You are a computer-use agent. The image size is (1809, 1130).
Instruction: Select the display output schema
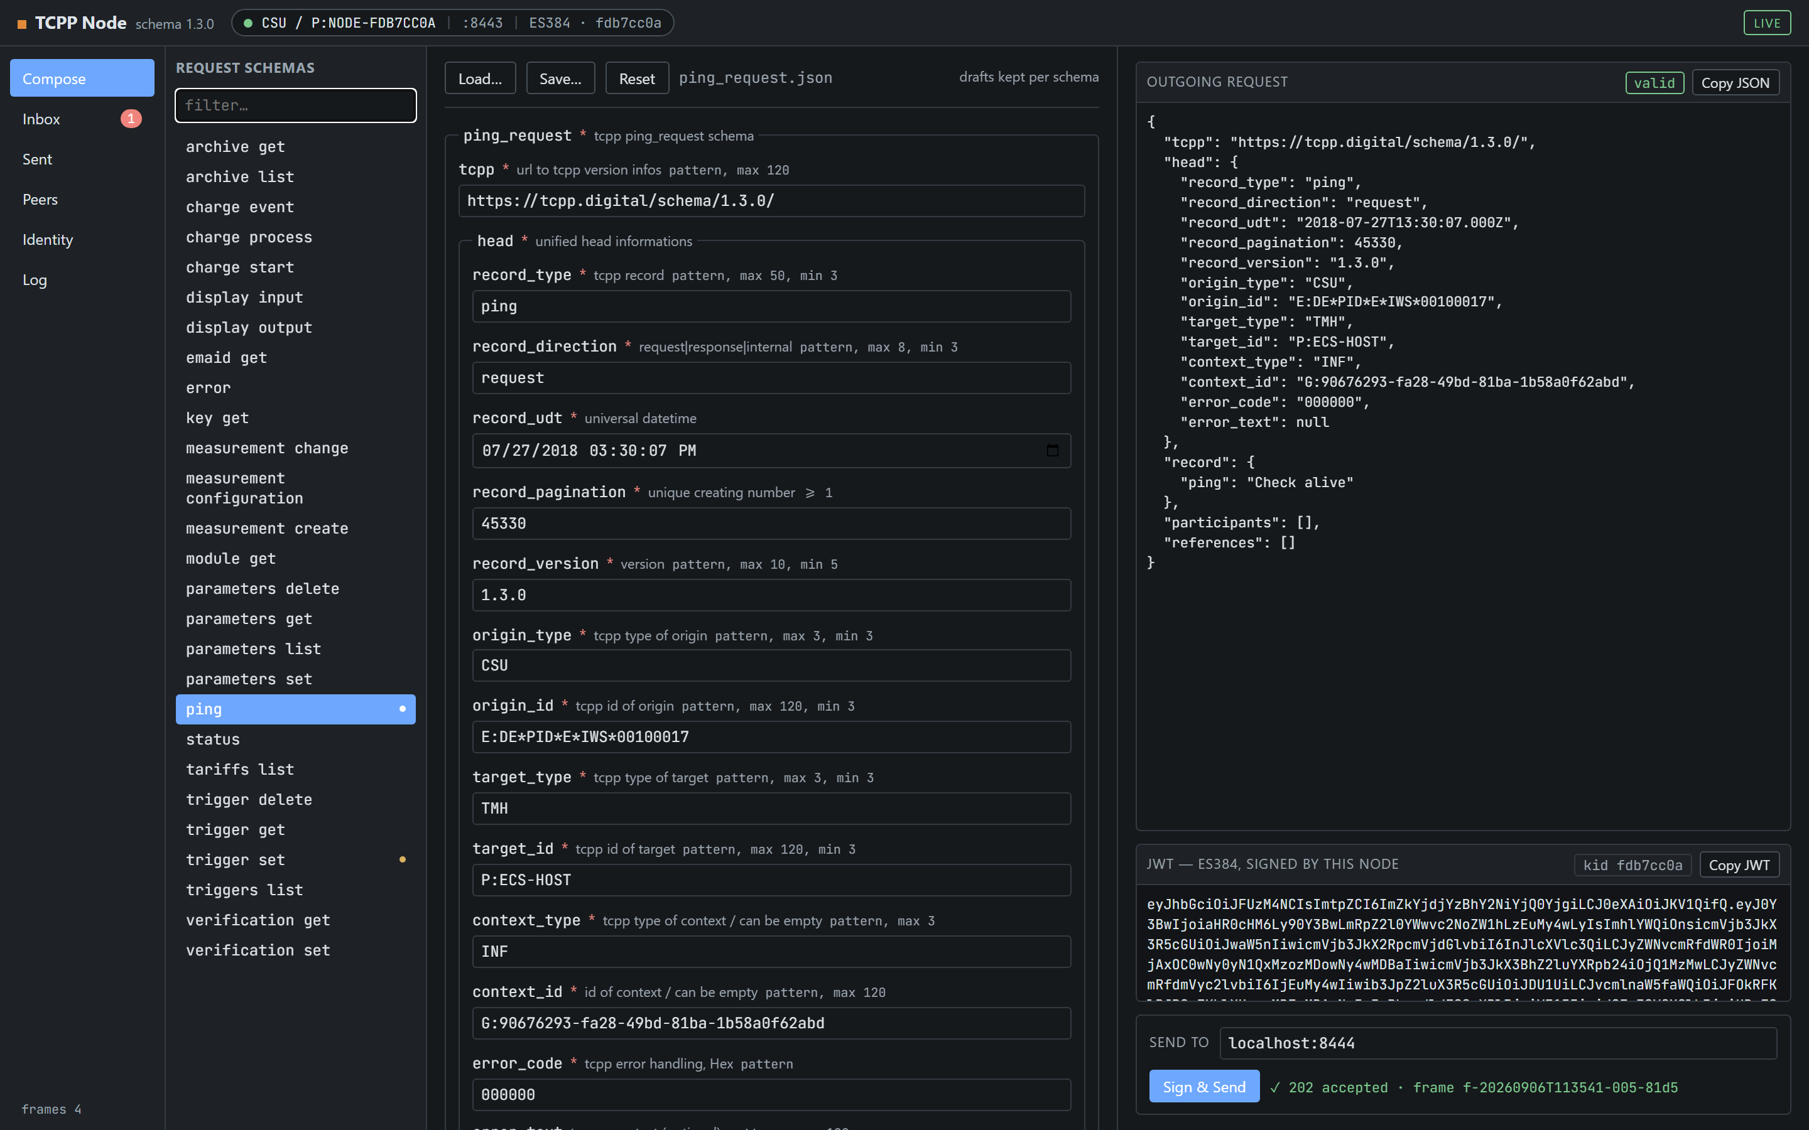295,328
